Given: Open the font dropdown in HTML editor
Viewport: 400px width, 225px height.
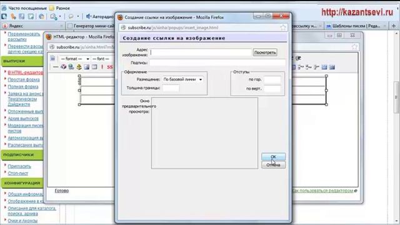Looking at the screenshot, I should click(102, 59).
